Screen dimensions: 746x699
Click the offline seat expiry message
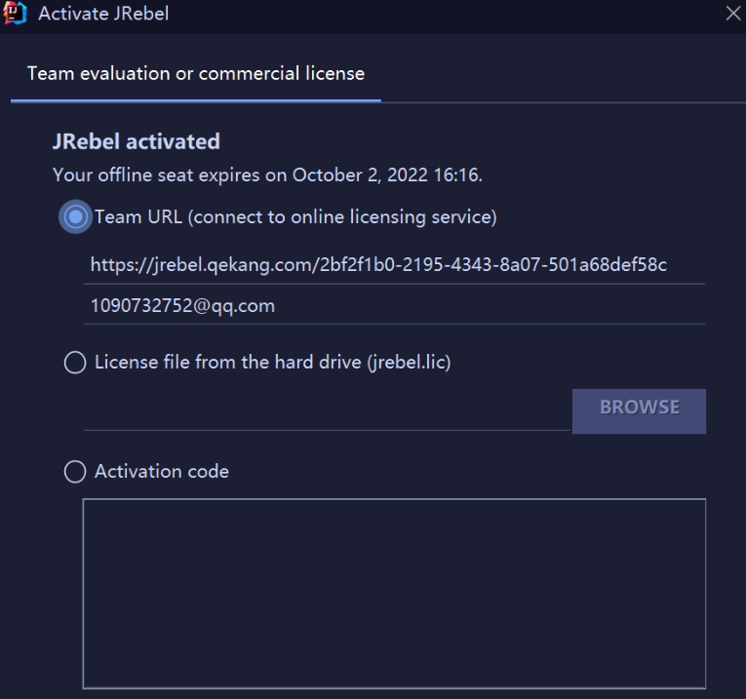(x=267, y=175)
